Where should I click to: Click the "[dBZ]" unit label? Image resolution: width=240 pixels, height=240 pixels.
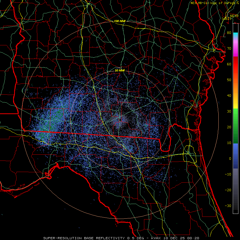tap(227, 18)
